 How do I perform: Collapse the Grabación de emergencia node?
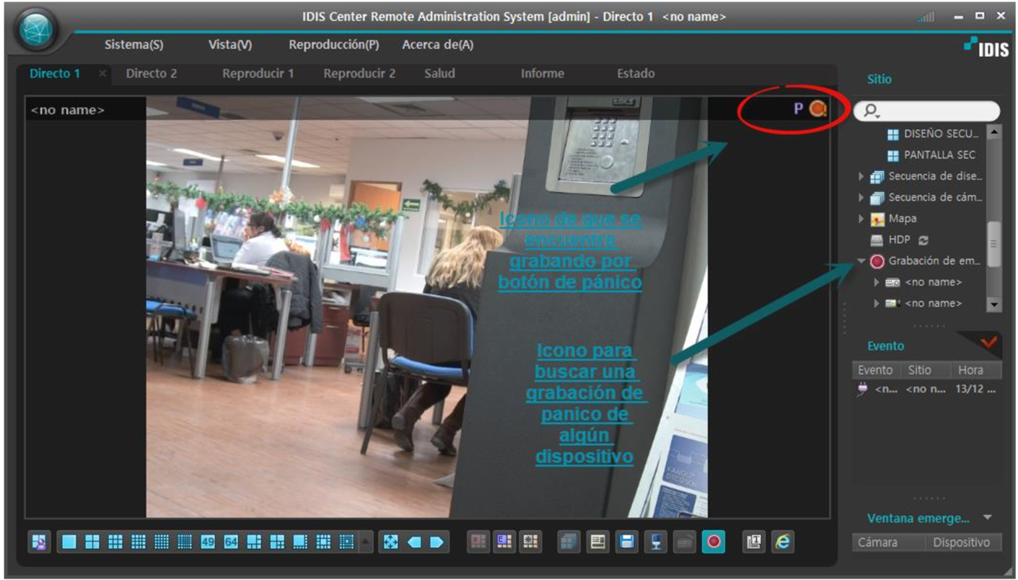point(861,261)
